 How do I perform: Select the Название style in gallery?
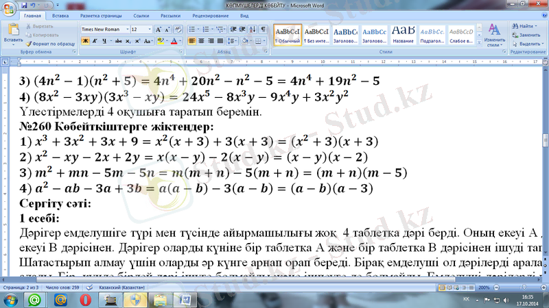coord(403,34)
